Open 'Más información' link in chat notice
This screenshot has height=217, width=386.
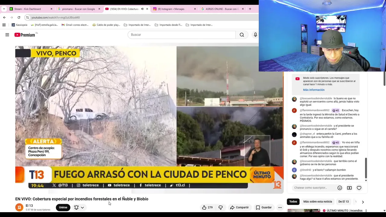coord(314,90)
